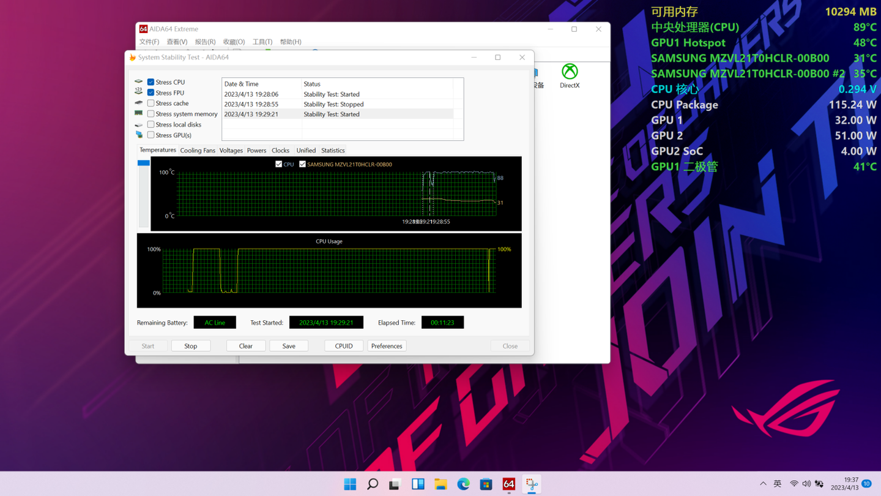This screenshot has width=881, height=496.
Task: Open the Widgets panel icon
Action: tap(418, 484)
